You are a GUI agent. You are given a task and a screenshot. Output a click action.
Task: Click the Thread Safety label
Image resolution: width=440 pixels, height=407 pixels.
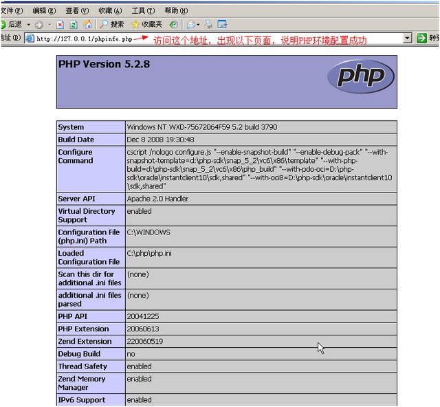pos(82,366)
